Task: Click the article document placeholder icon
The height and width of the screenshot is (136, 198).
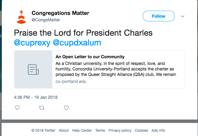Action: coord(33,70)
